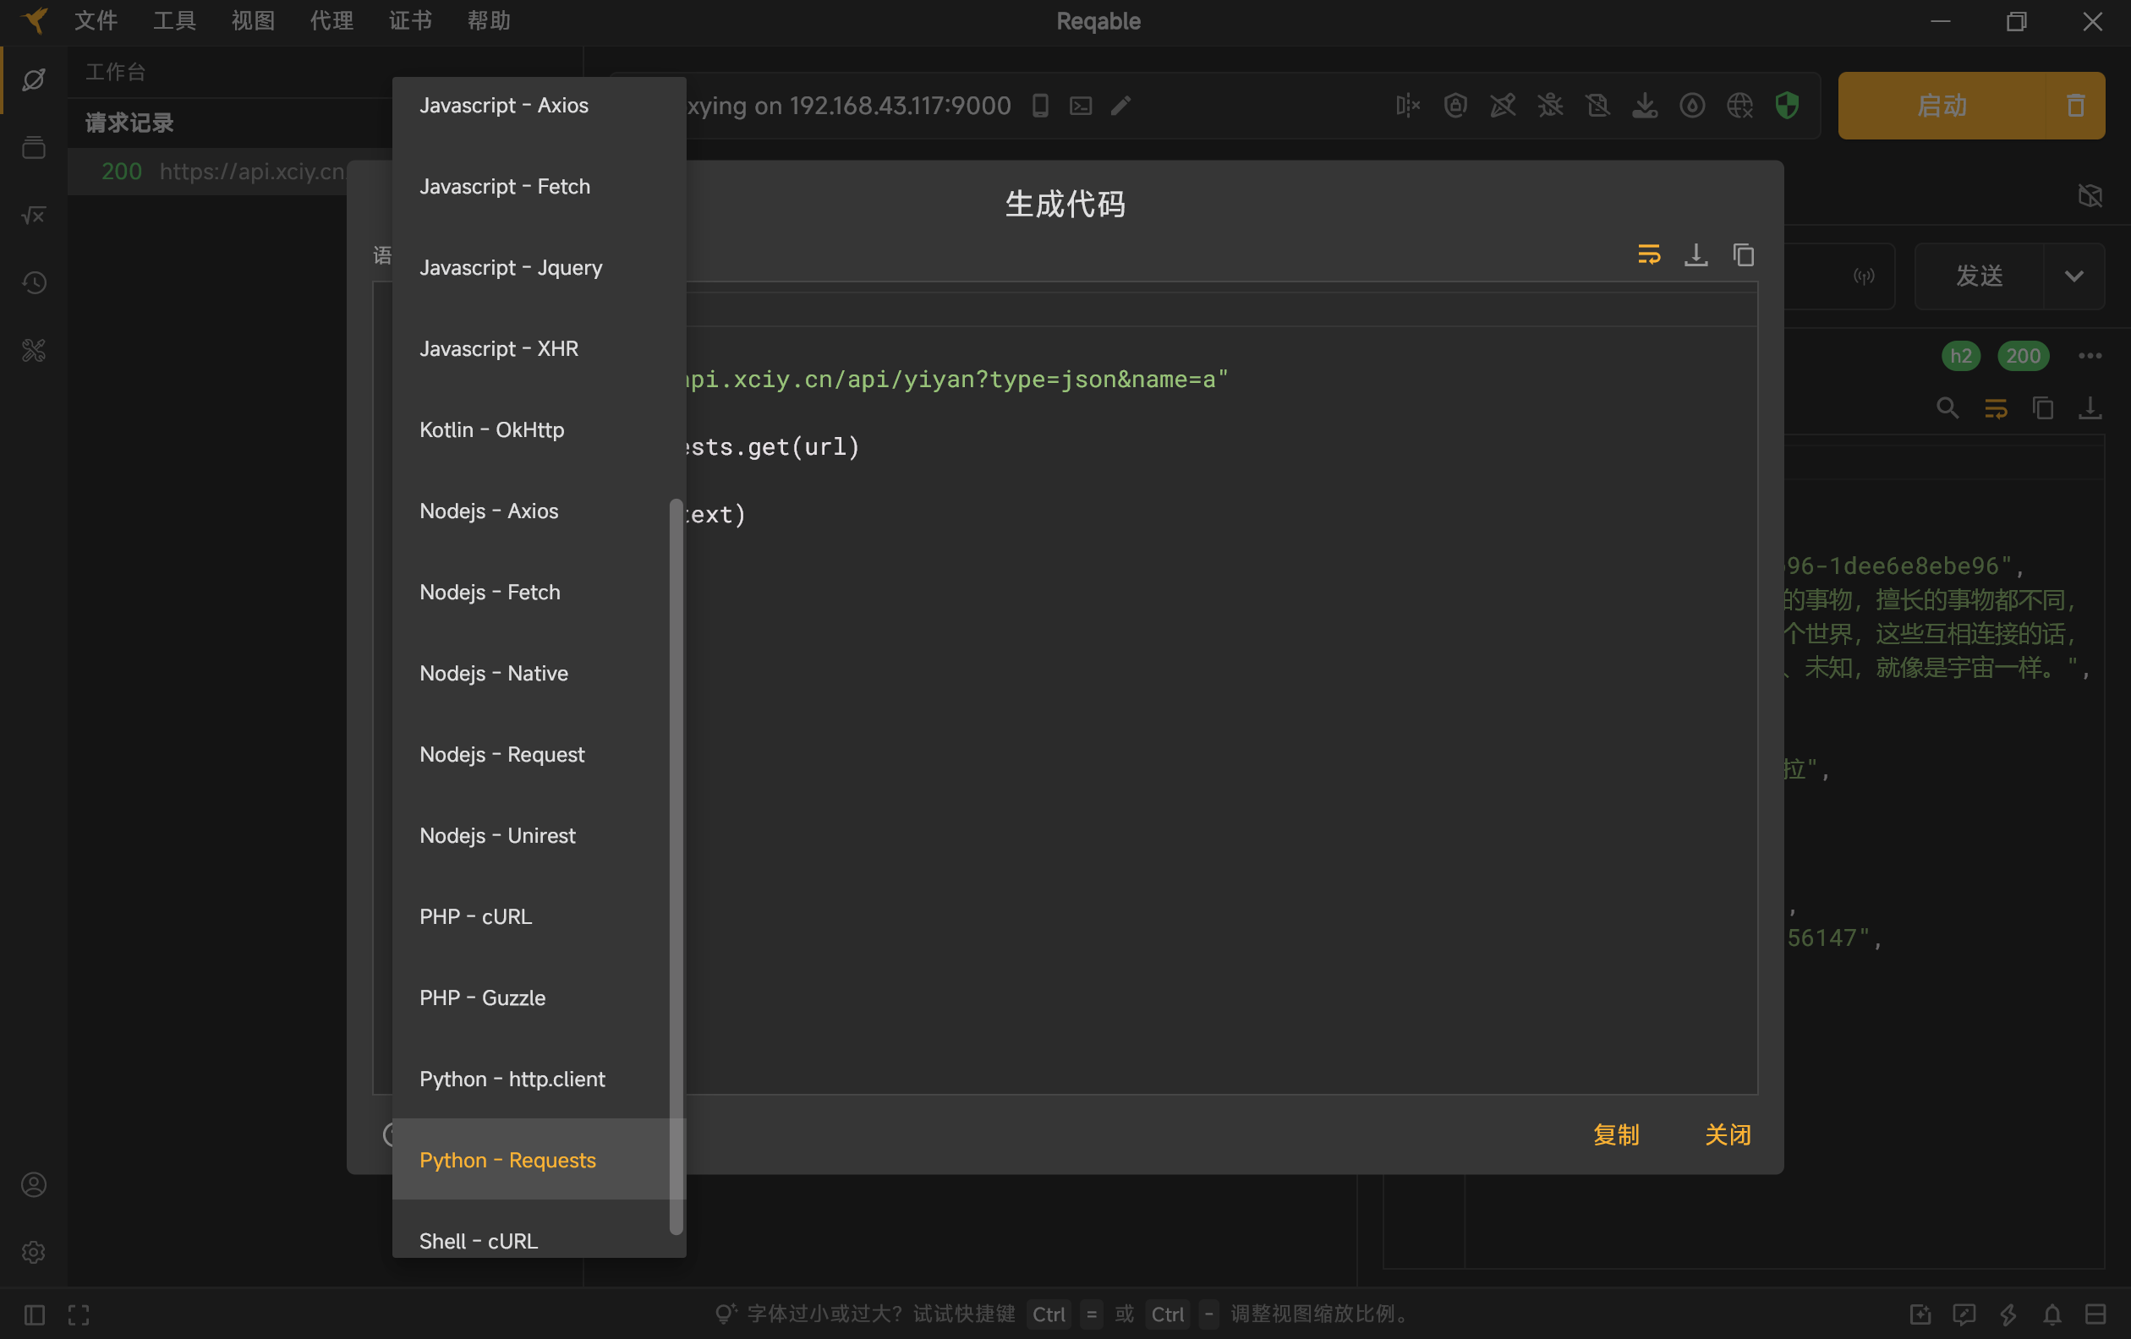This screenshot has width=2131, height=1339.
Task: Toggle the green SSL shield icon
Action: pyautogui.click(x=1787, y=107)
